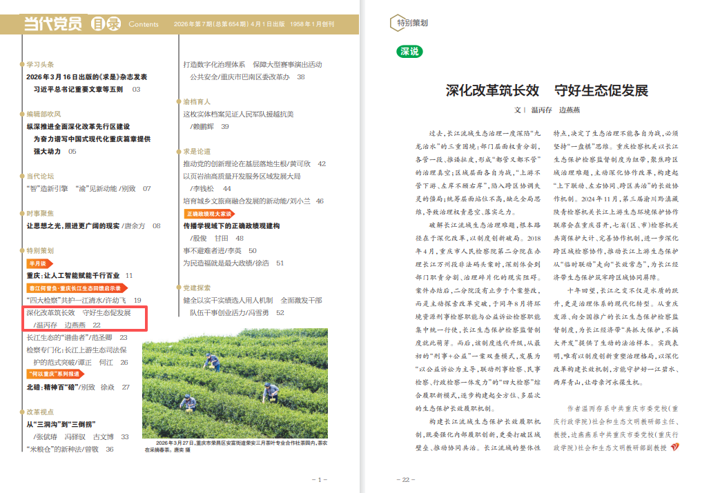Image resolution: width=720 pixels, height=493 pixels.
Task: Click the tea garden photo
Action: (x=235, y=390)
